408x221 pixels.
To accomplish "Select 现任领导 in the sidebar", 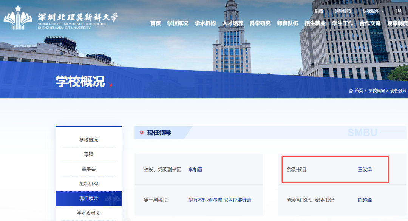I will (x=89, y=198).
